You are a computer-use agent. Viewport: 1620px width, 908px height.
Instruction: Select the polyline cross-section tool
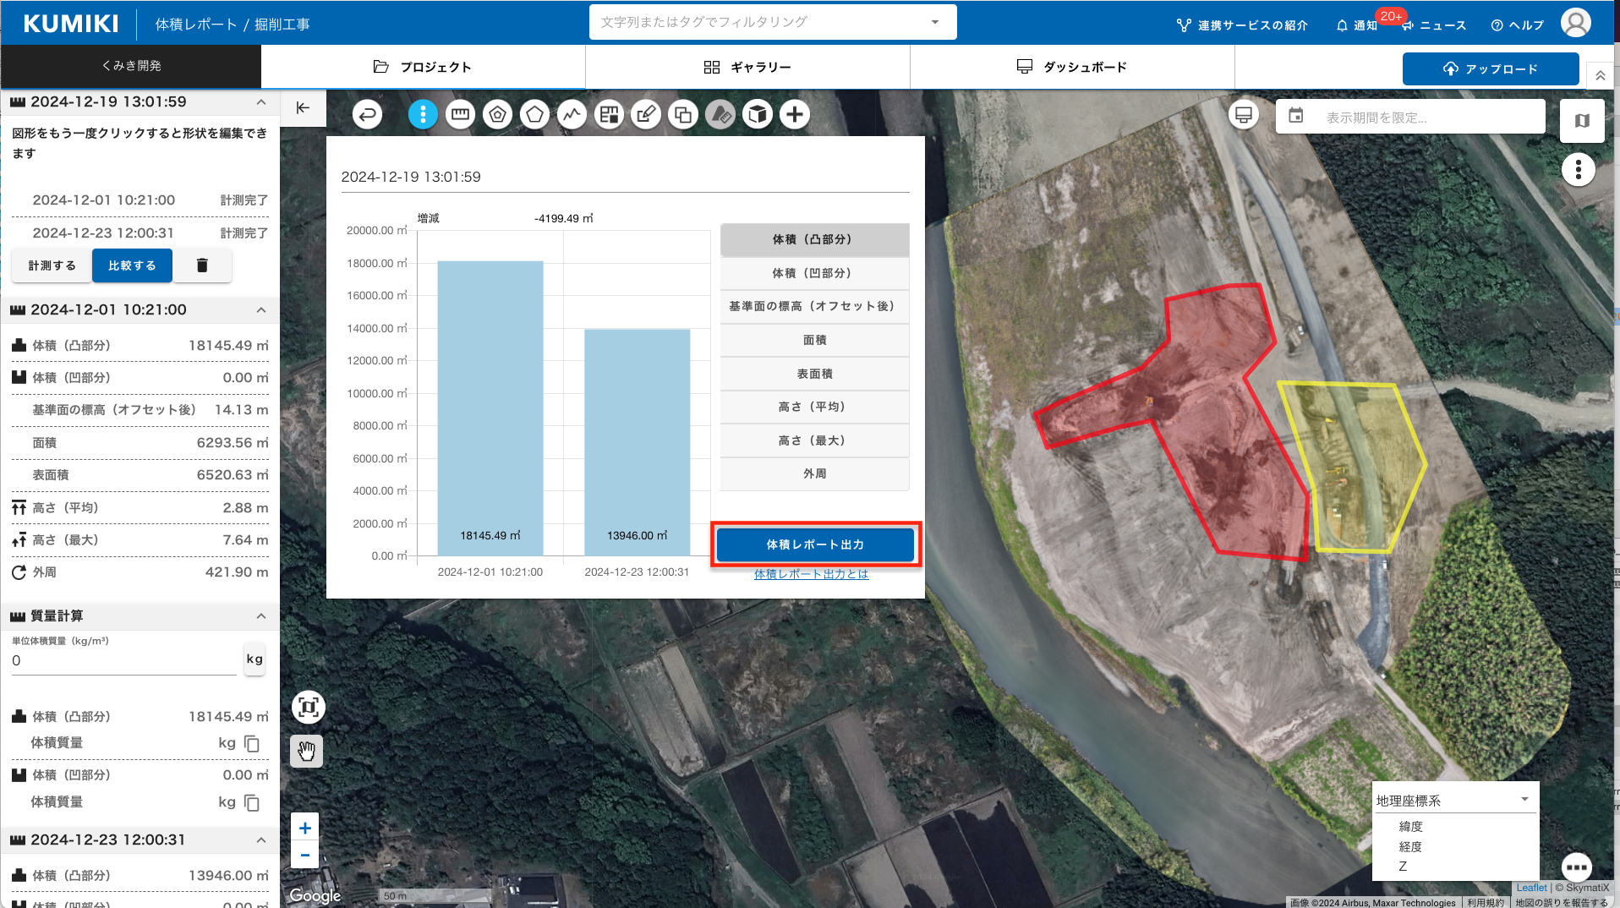[572, 114]
